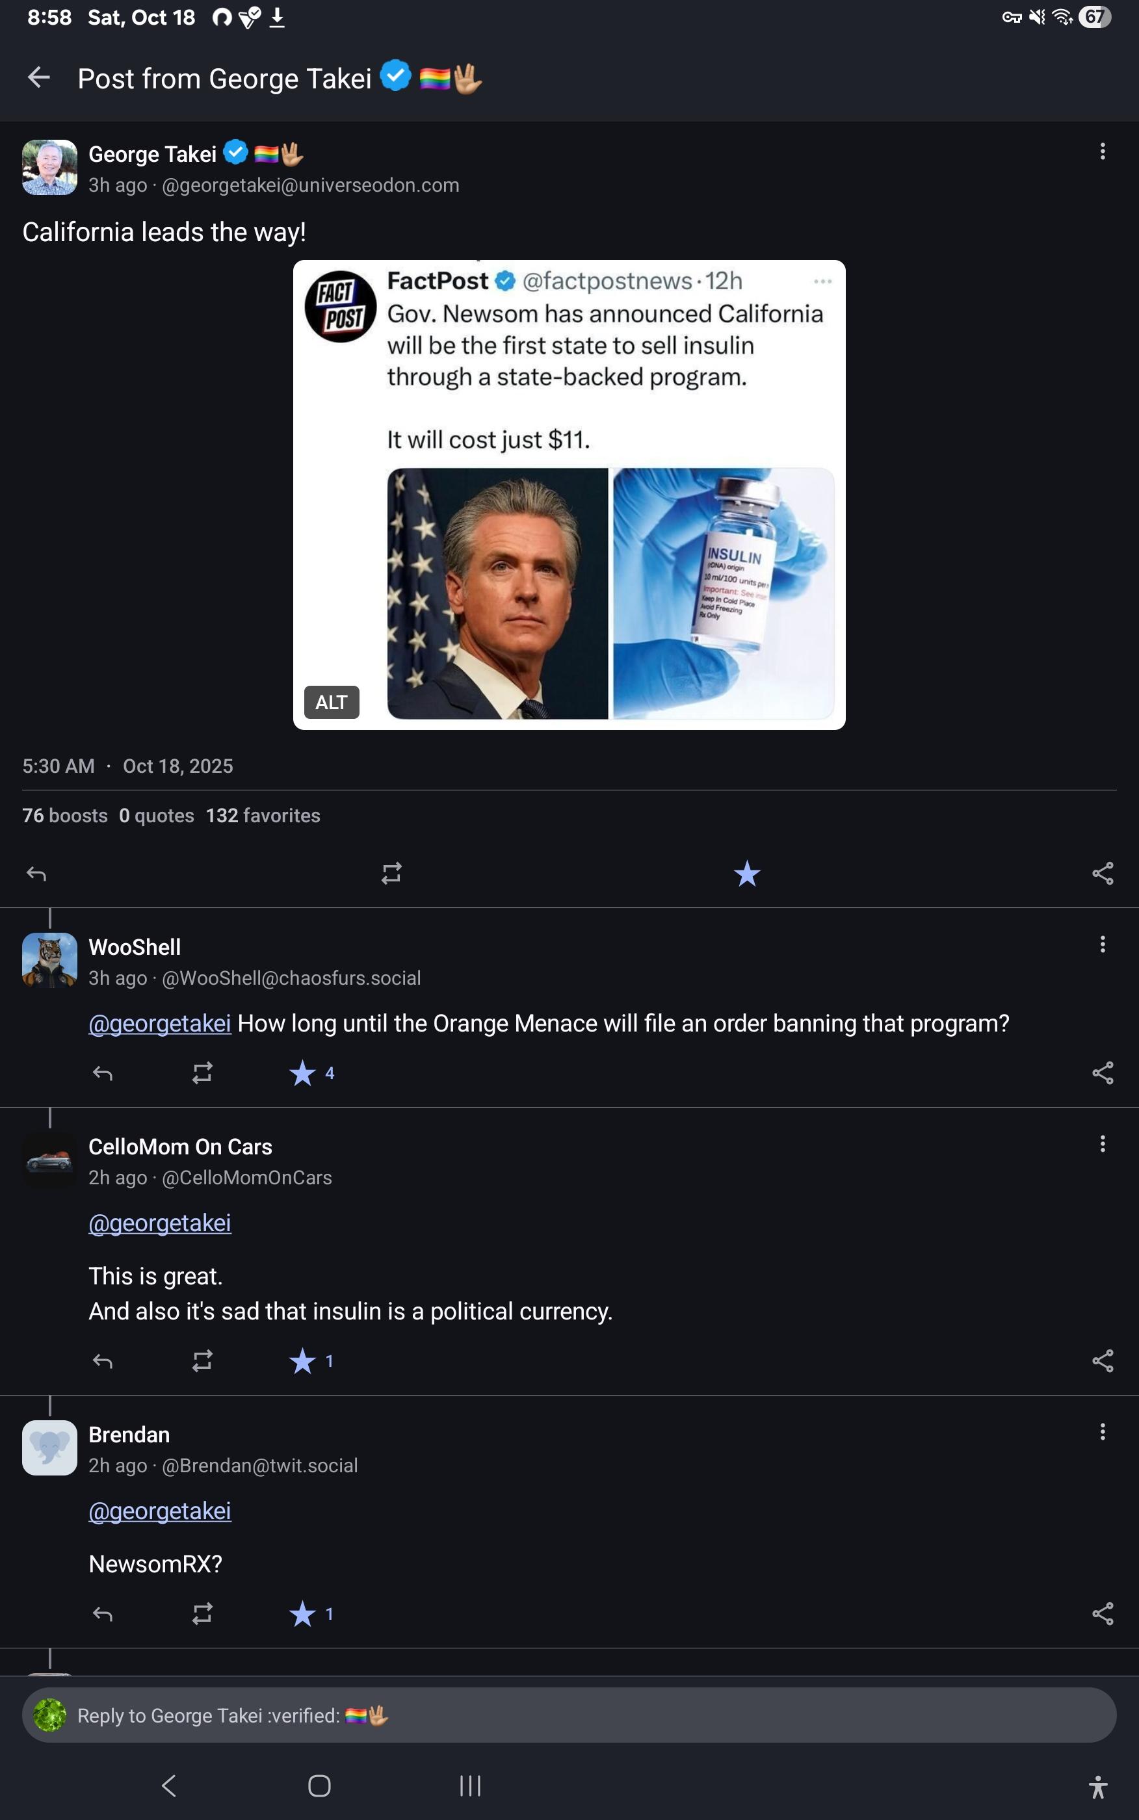The width and height of the screenshot is (1139, 1820).
Task: Show ALT text for the attached image
Action: click(332, 703)
